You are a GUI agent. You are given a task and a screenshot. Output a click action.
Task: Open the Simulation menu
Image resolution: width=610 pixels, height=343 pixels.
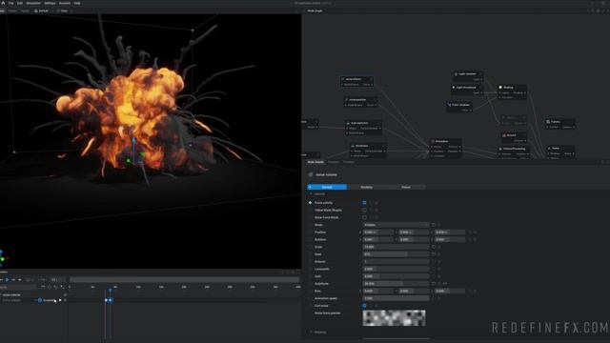pyautogui.click(x=33, y=3)
